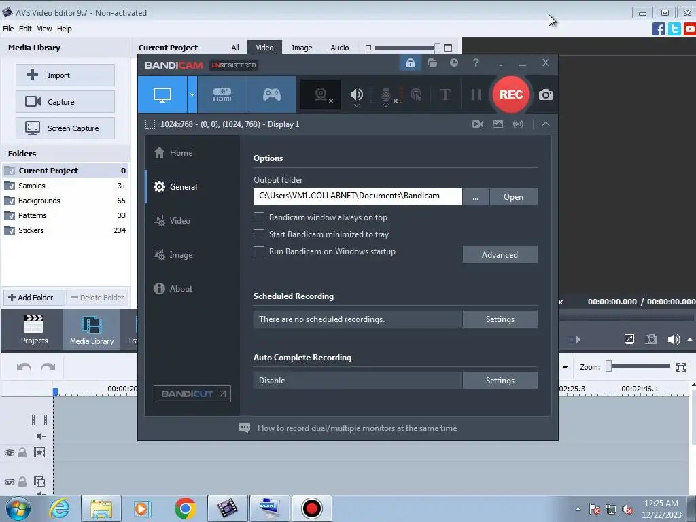Image resolution: width=696 pixels, height=522 pixels.
Task: Open Bandicam output folder icon in title bar
Action: (432, 63)
